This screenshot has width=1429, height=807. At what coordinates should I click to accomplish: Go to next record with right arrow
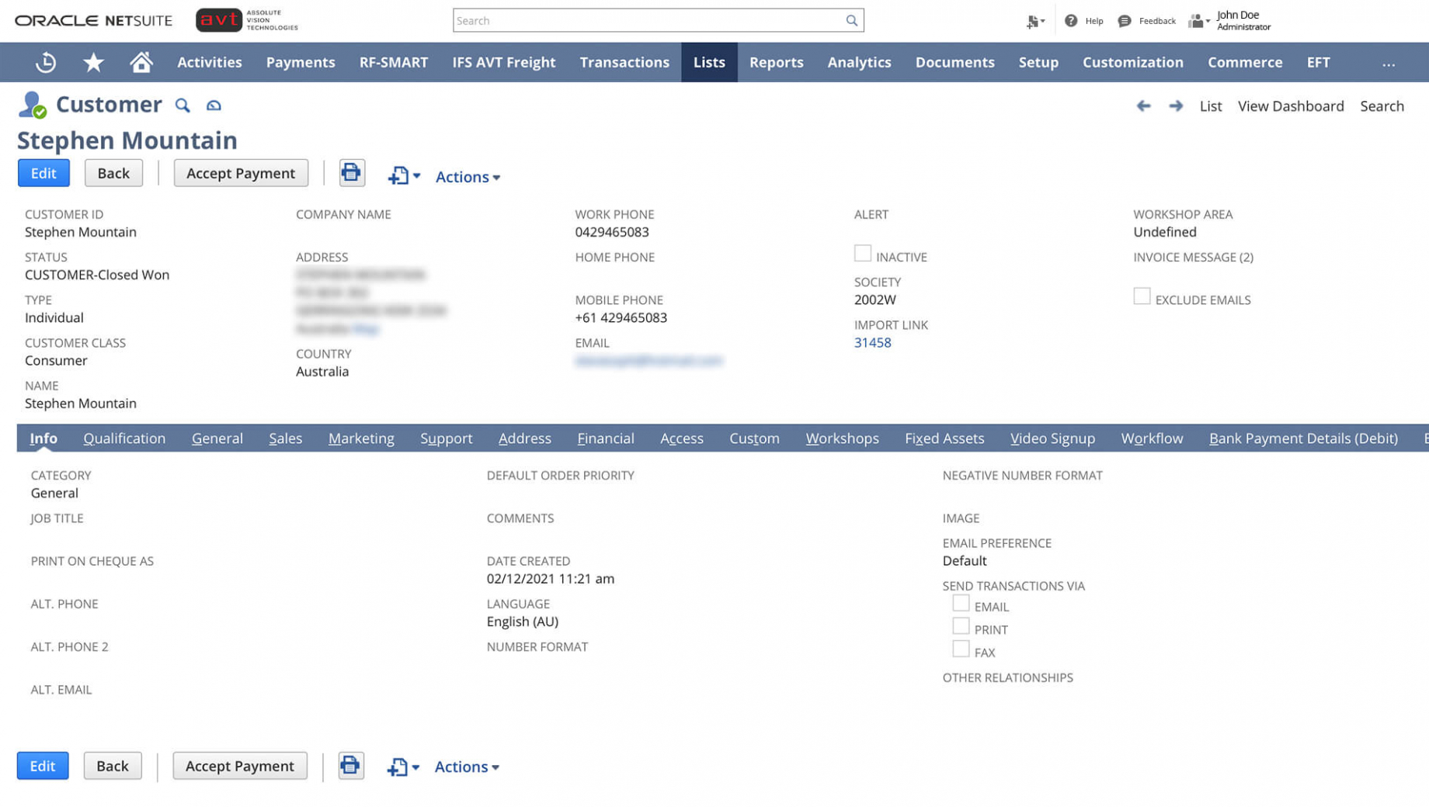pos(1176,106)
